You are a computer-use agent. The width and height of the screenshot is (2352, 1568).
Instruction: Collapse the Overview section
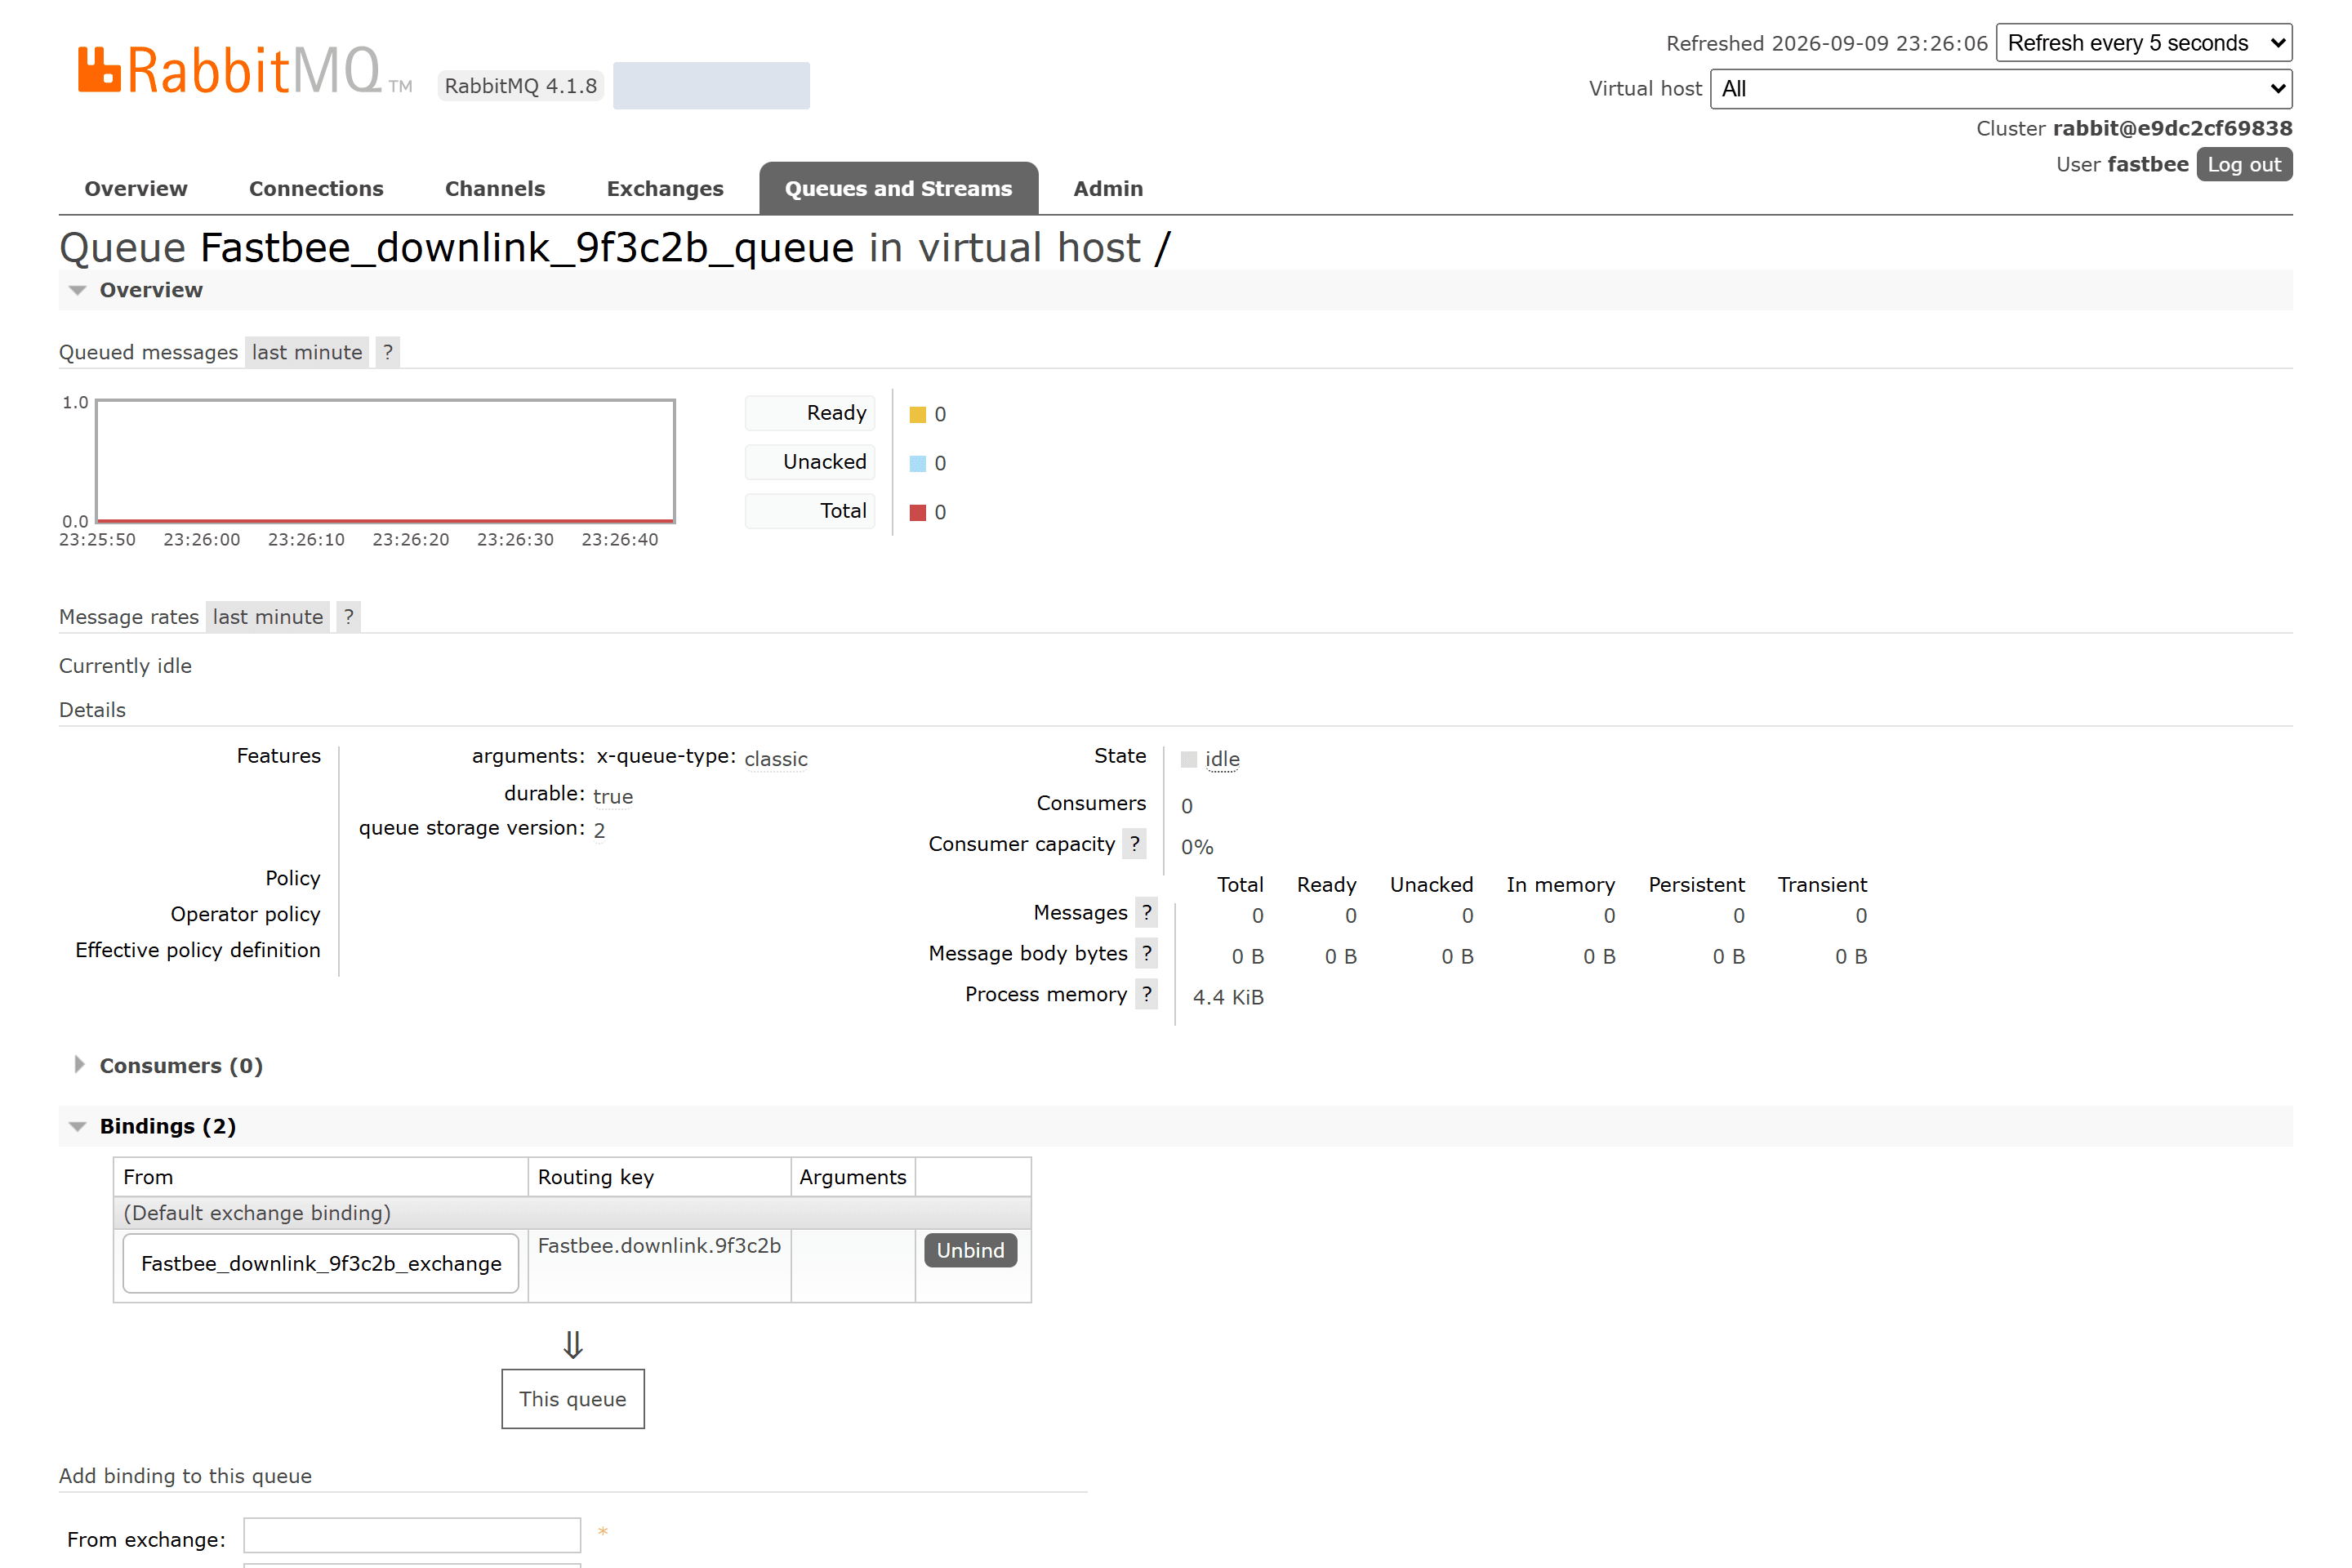[x=151, y=290]
